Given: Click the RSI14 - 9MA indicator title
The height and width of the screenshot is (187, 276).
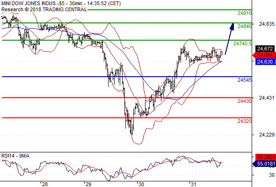Looking at the screenshot, I should pos(15,156).
